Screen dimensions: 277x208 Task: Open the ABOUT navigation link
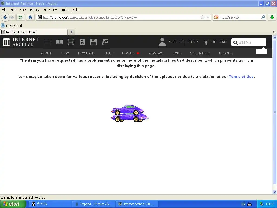[46, 53]
